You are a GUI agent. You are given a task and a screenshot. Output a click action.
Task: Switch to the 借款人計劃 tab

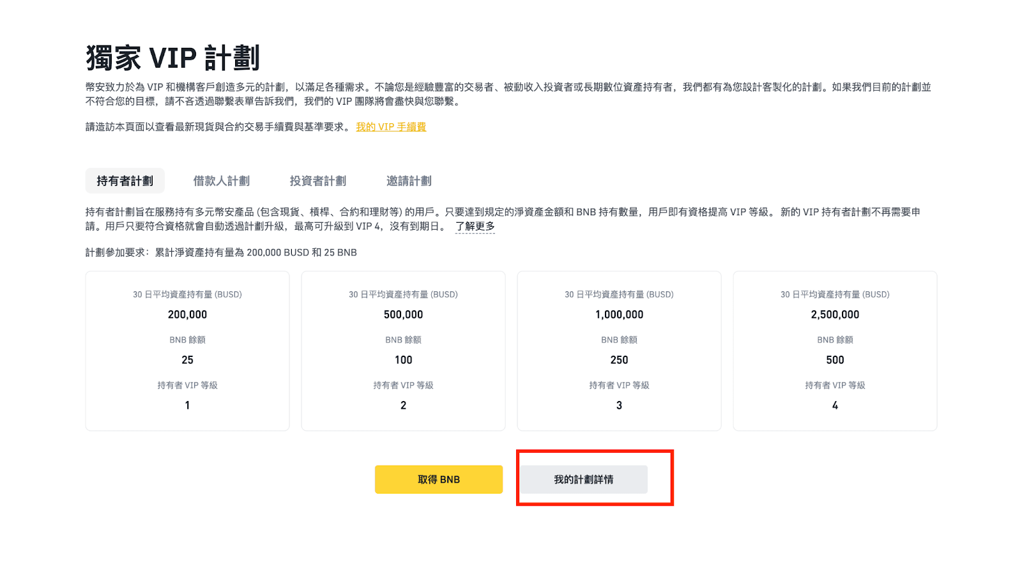click(221, 181)
